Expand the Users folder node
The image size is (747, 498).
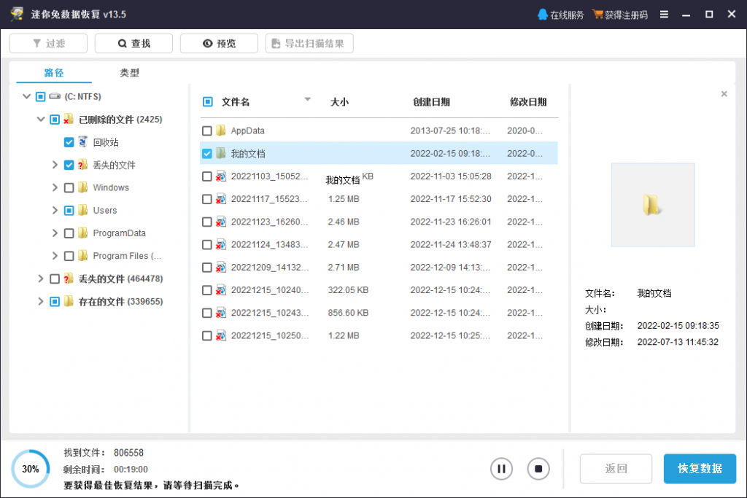[55, 210]
